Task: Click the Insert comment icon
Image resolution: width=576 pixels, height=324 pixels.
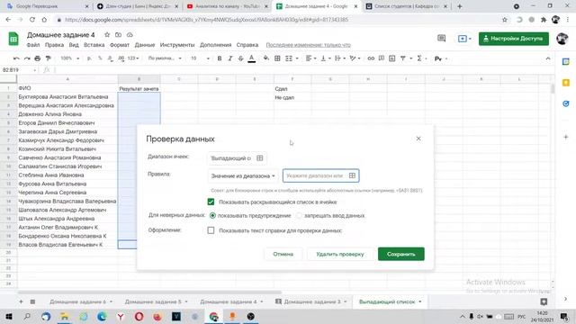Action: 382,58
